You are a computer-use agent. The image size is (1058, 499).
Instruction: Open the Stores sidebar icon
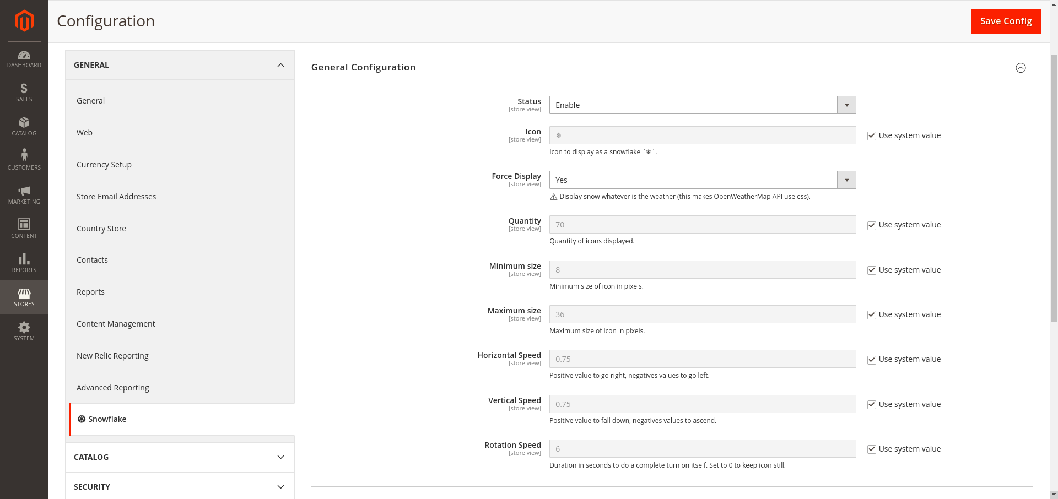pos(24,297)
